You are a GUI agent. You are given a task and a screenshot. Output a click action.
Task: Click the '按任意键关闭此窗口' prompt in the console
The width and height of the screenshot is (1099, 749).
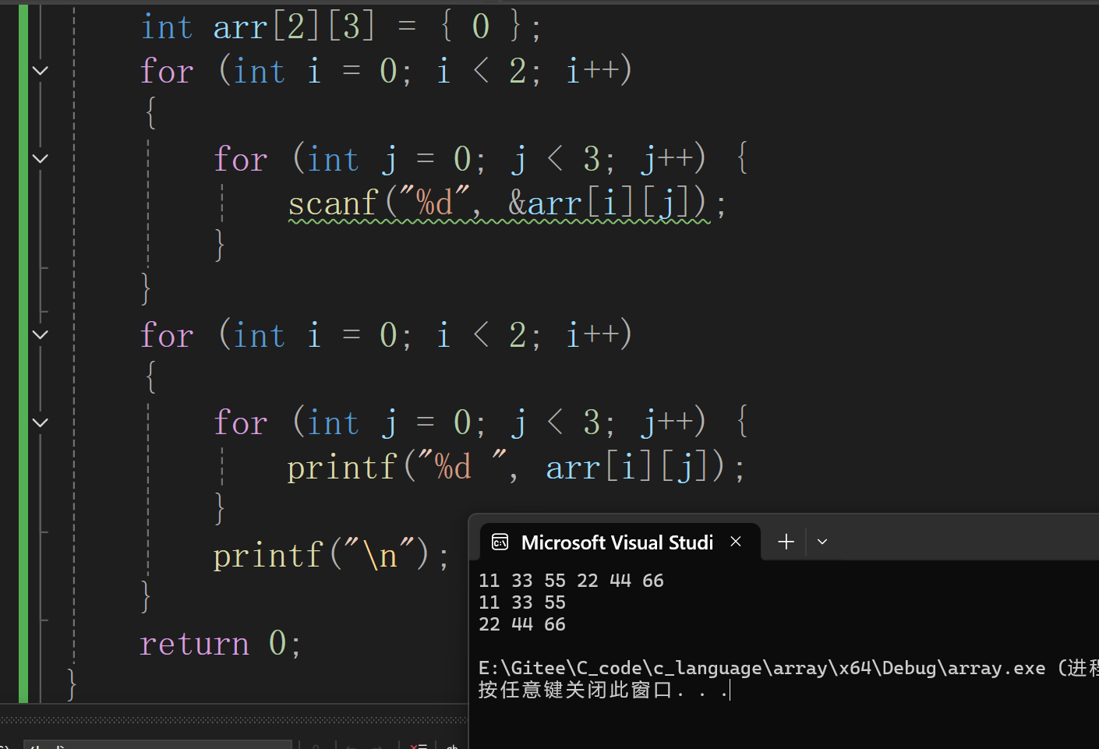603,690
